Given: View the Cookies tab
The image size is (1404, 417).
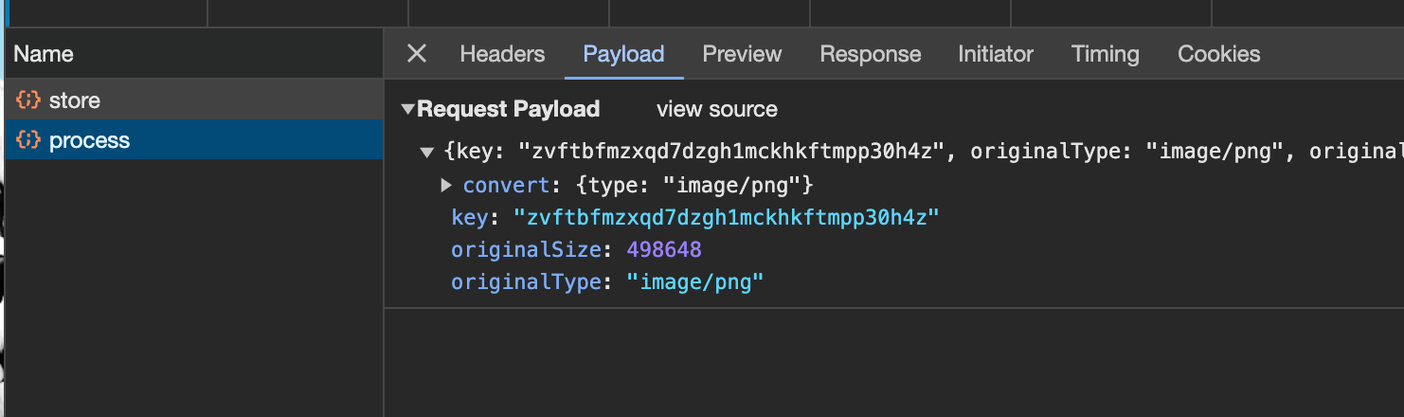Looking at the screenshot, I should (x=1218, y=54).
